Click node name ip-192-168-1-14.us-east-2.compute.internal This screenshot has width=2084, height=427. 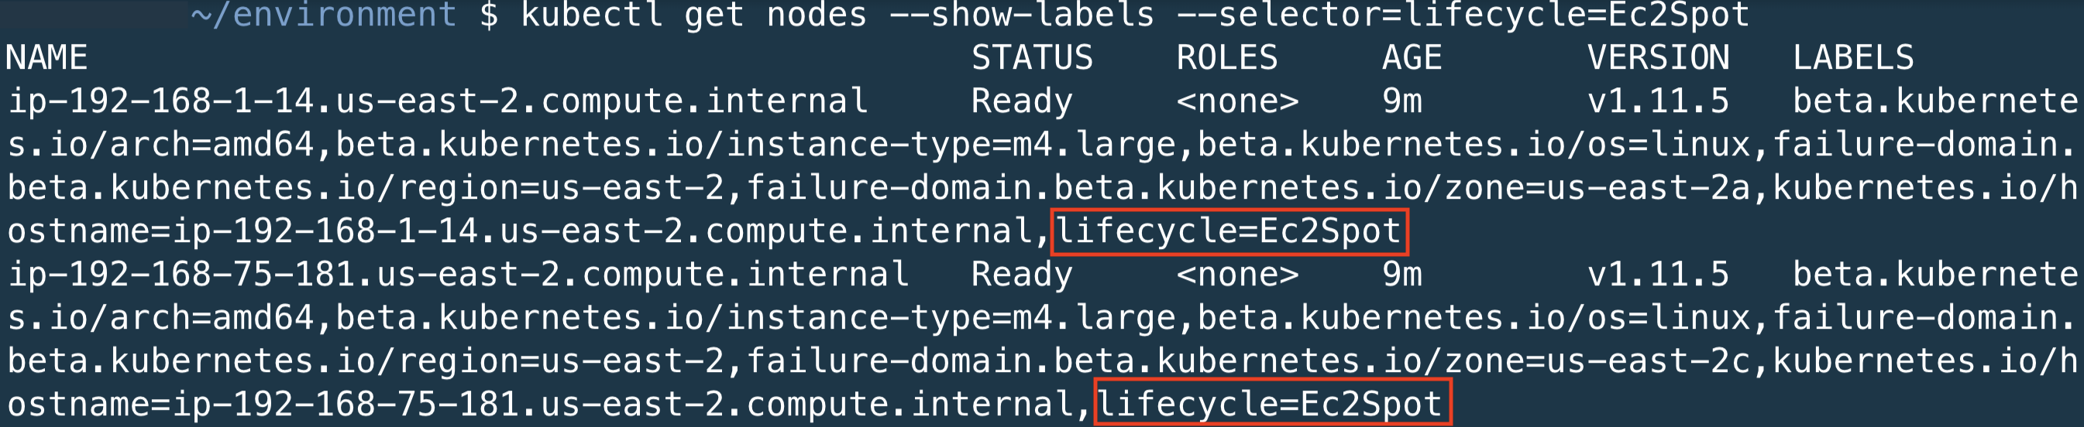[x=438, y=101]
